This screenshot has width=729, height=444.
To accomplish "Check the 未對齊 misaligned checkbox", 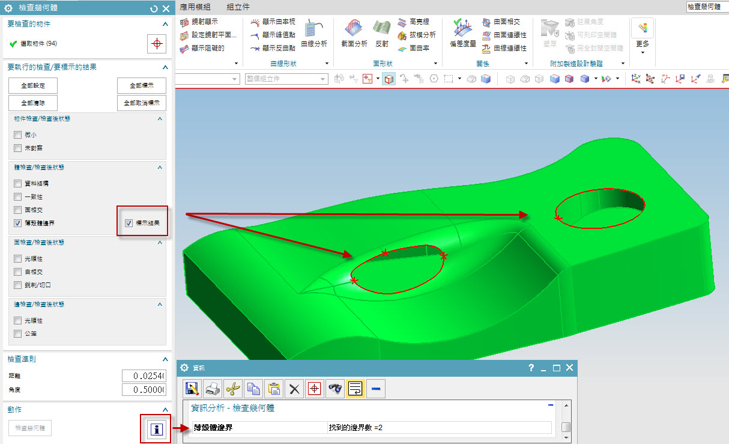I will click(17, 147).
